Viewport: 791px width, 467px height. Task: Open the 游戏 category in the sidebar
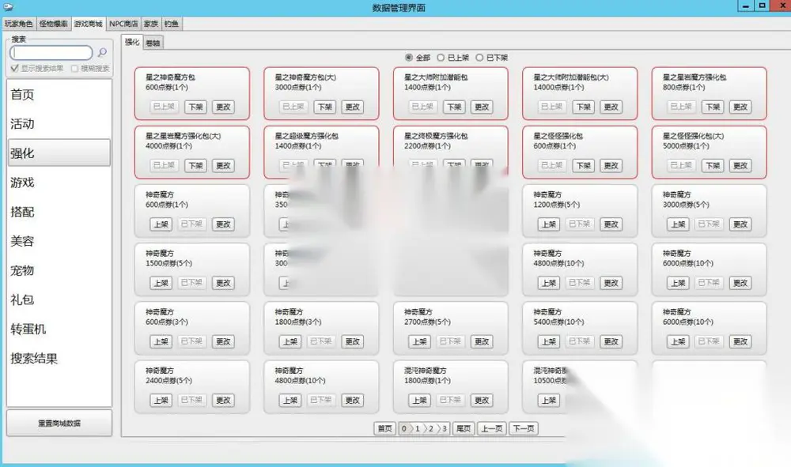[59, 183]
